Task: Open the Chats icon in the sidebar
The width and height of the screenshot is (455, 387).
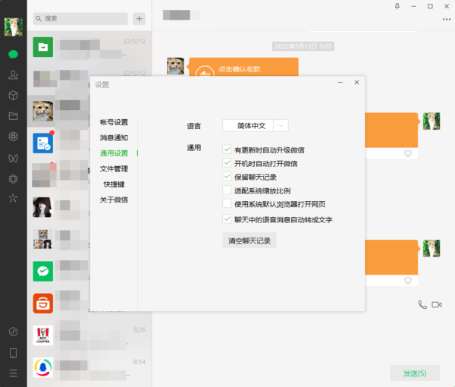Action: 13,54
